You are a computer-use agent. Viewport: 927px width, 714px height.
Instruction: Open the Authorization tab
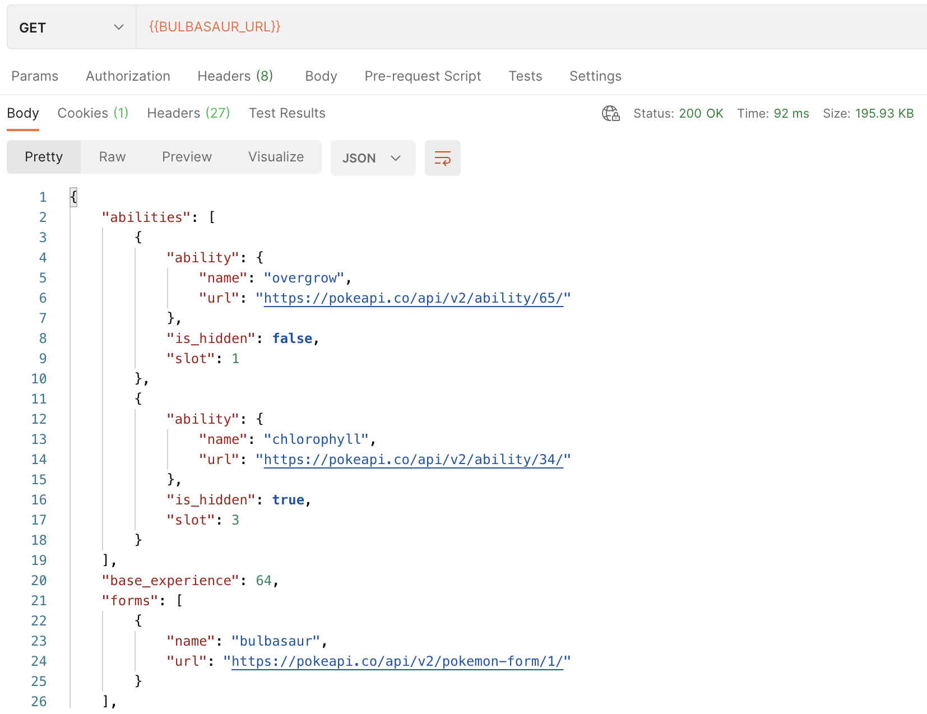[x=128, y=76]
